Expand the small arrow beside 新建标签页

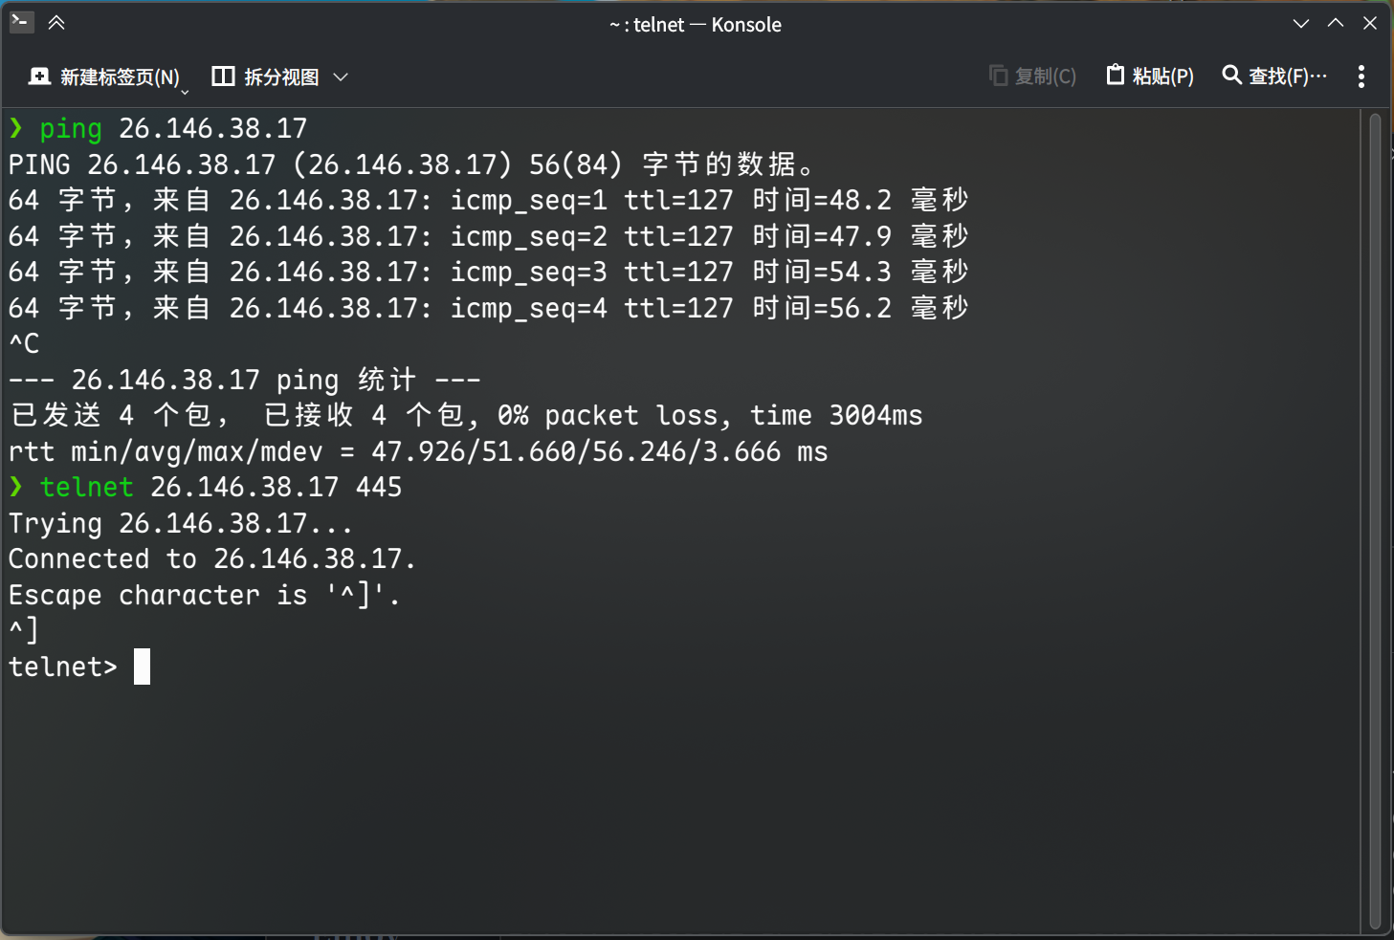pyautogui.click(x=185, y=91)
